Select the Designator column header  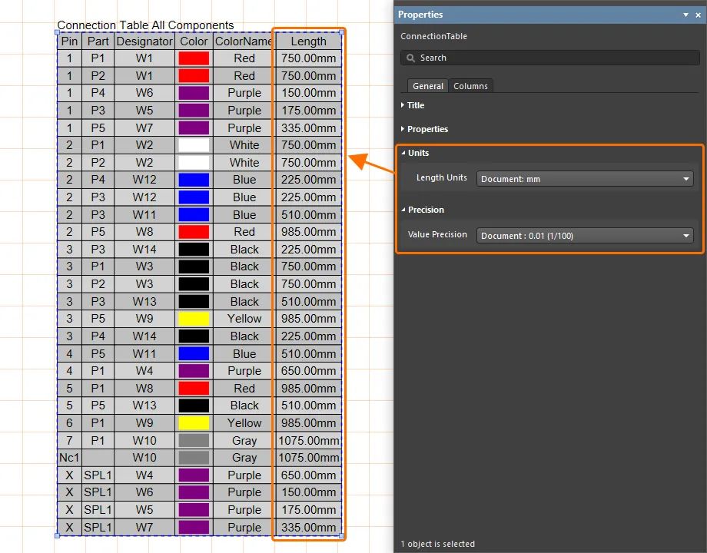[144, 41]
